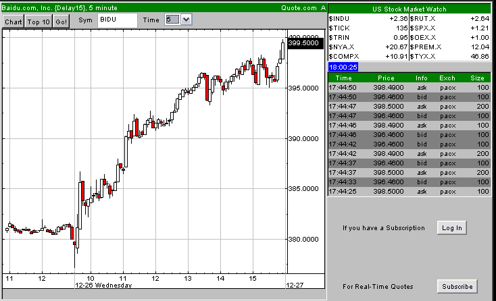Select the 17:44:46 ask quote row
This screenshot has width=496, height=301.
(410, 126)
